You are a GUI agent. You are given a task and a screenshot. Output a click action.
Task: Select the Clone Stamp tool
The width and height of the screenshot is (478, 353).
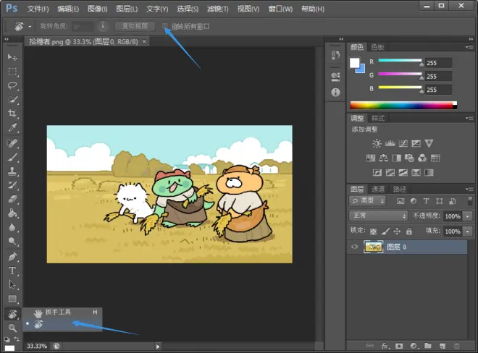tap(12, 171)
